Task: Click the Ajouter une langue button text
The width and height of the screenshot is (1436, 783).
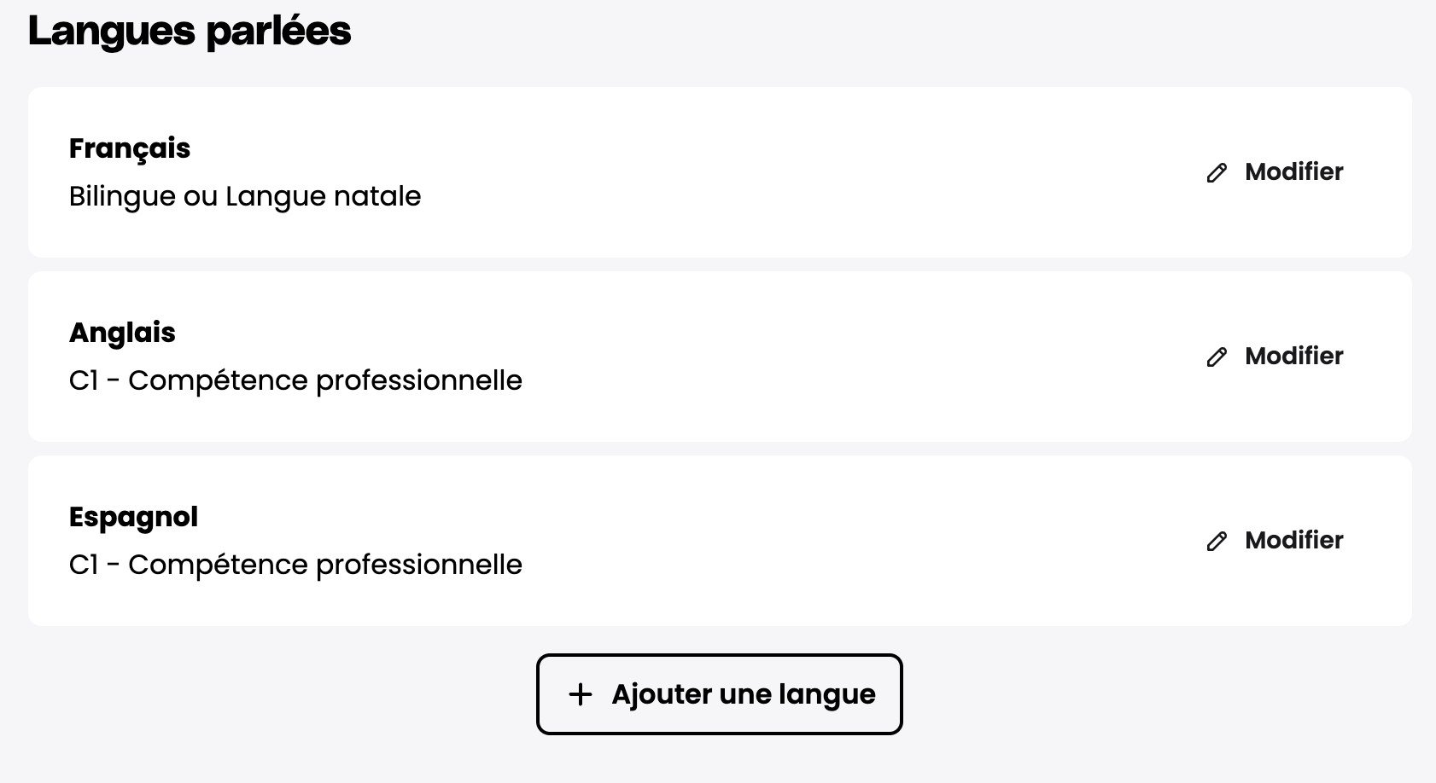Action: 744,694
